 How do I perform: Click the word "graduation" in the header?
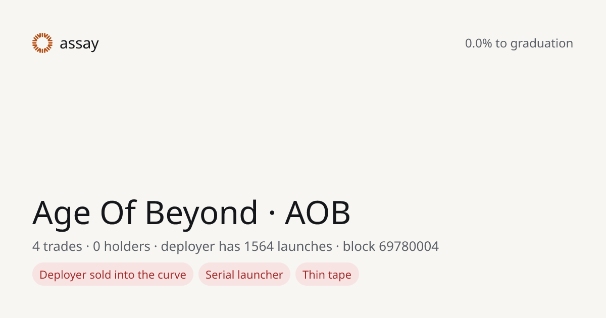tap(541, 44)
